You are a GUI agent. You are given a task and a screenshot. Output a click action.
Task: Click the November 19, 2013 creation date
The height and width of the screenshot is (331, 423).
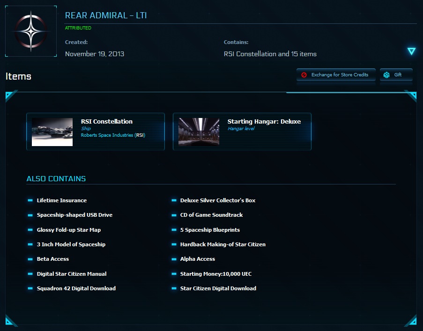(95, 54)
